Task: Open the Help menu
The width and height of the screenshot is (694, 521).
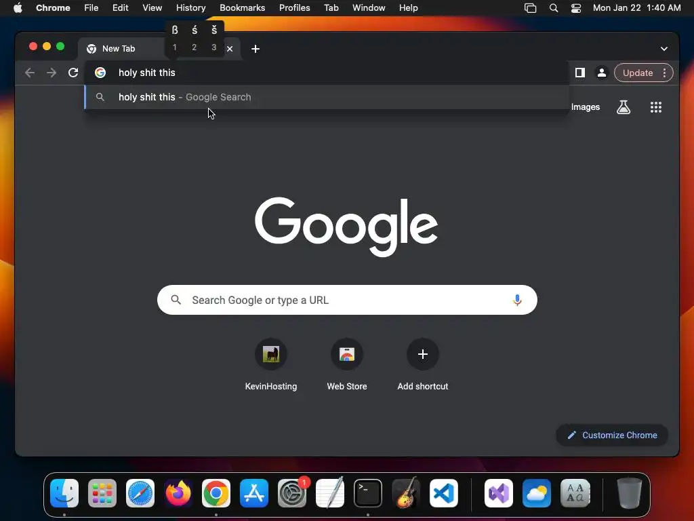Action: coord(408,8)
